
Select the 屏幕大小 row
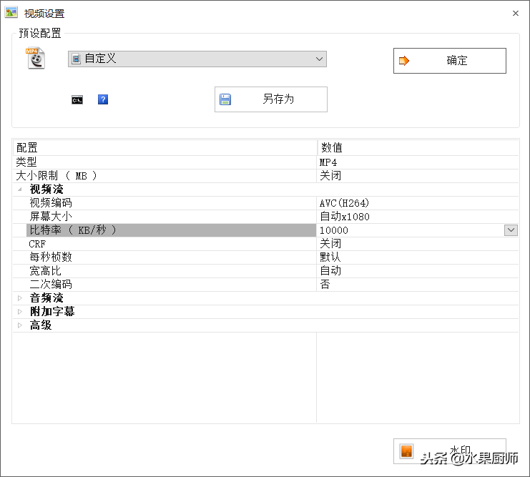(x=265, y=217)
